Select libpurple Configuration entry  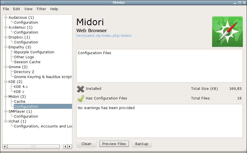coord(34,52)
